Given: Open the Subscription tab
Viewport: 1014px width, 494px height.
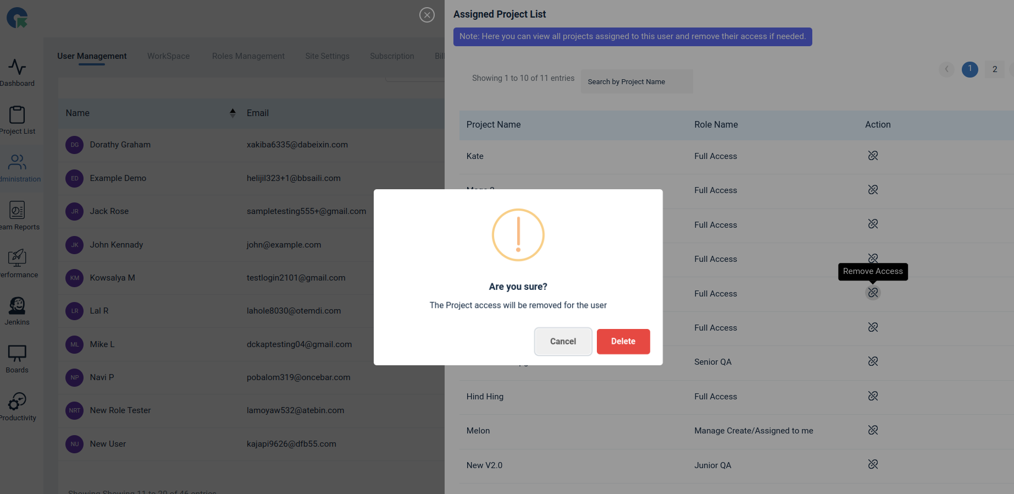Looking at the screenshot, I should (392, 56).
